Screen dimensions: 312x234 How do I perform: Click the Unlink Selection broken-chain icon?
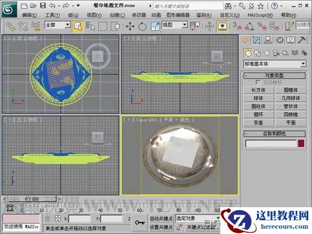(x=23, y=26)
